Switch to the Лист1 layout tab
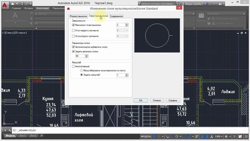The image size is (250, 141). 22,136
